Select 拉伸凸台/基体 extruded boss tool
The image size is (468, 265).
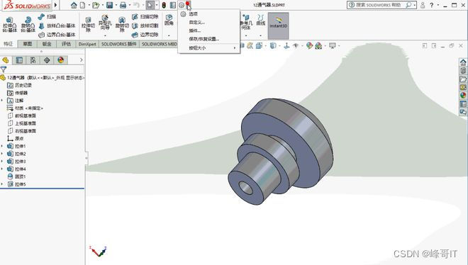pos(10,24)
